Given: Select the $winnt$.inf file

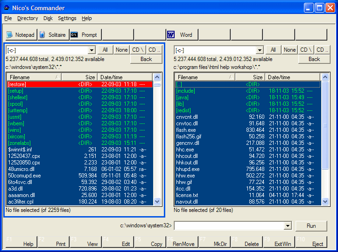Looking at the screenshot, I should click(x=80, y=150).
